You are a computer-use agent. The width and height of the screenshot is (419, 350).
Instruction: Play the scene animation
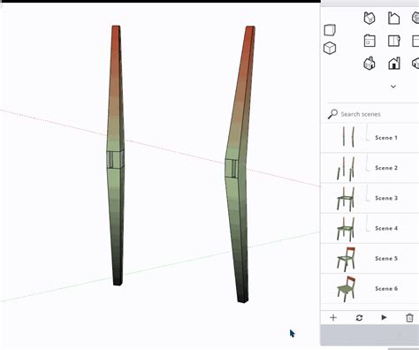(x=384, y=317)
